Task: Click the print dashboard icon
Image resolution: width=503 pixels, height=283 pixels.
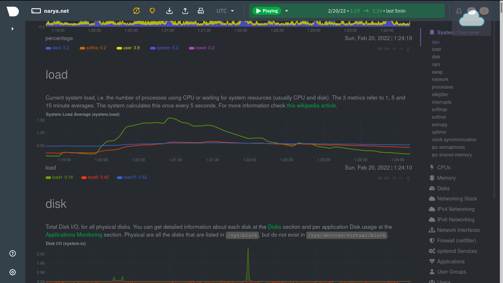Action: tap(201, 11)
